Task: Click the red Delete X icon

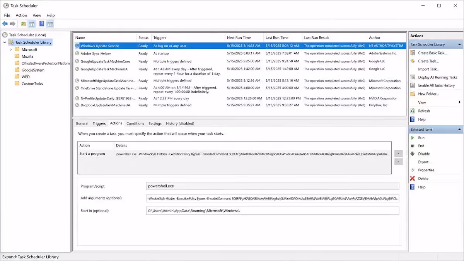Action: pyautogui.click(x=413, y=179)
